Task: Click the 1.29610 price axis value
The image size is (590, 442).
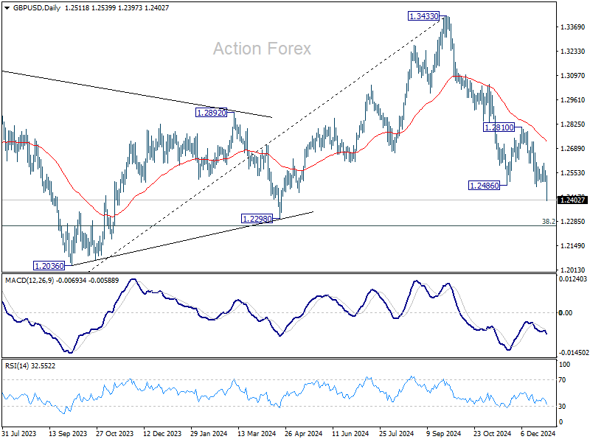Action: click(573, 100)
